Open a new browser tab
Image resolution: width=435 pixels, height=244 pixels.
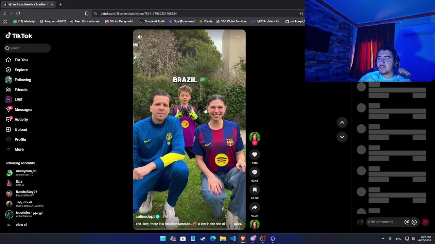pos(60,4)
